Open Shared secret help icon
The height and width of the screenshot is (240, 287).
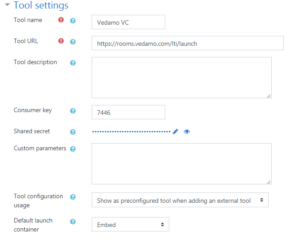tap(73, 132)
